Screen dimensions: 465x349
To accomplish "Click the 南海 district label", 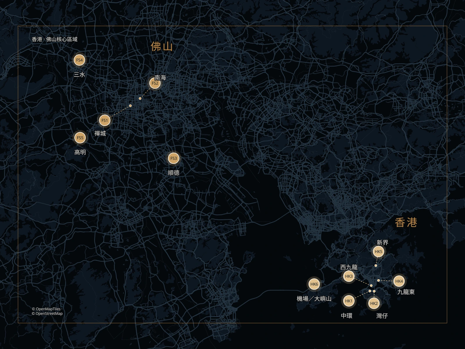I will pyautogui.click(x=160, y=77).
